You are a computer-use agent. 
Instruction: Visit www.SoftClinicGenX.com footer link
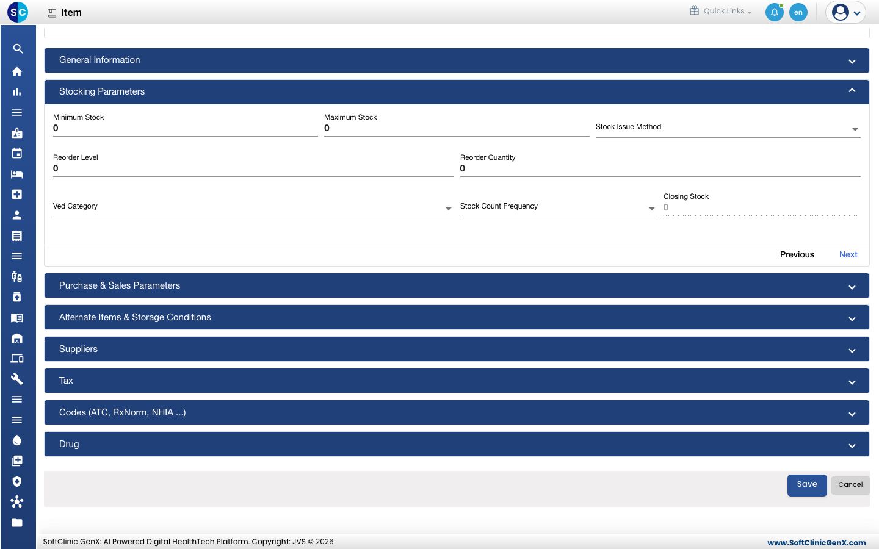pyautogui.click(x=817, y=542)
